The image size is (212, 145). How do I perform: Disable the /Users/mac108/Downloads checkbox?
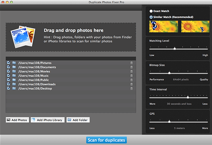(8, 84)
